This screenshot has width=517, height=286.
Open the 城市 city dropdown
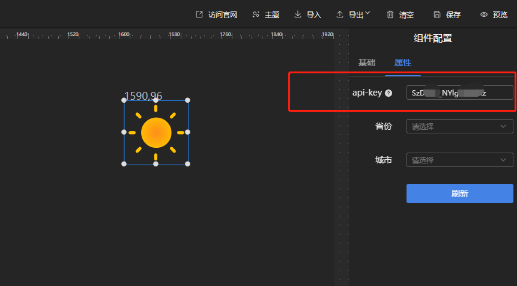pyautogui.click(x=459, y=160)
